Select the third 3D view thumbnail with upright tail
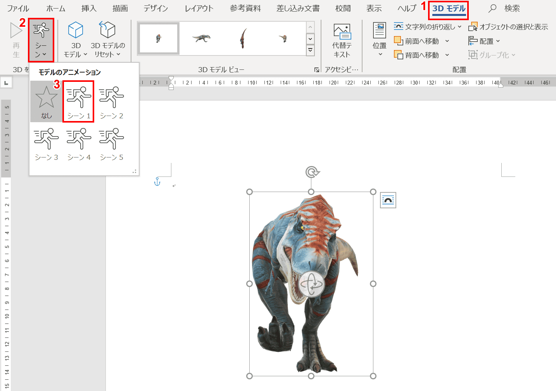This screenshot has height=391, width=556. 243,38
